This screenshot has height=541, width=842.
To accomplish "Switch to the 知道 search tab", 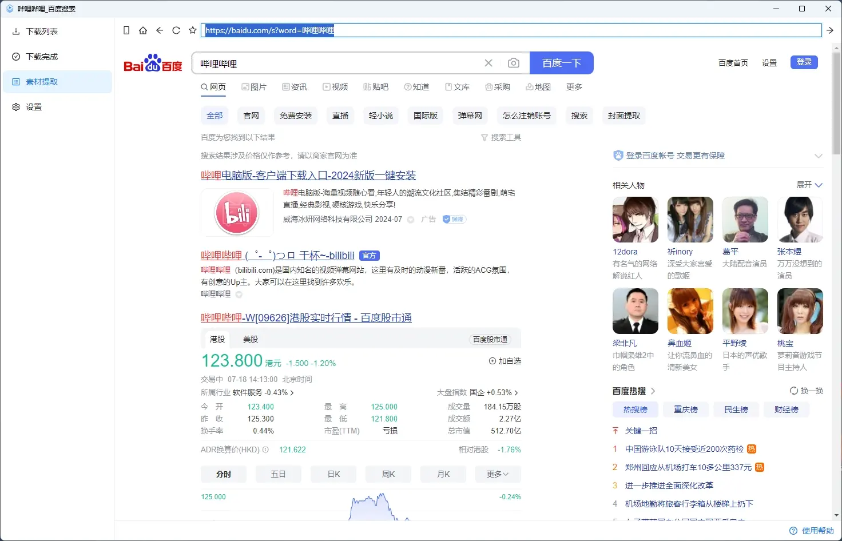I will [416, 87].
